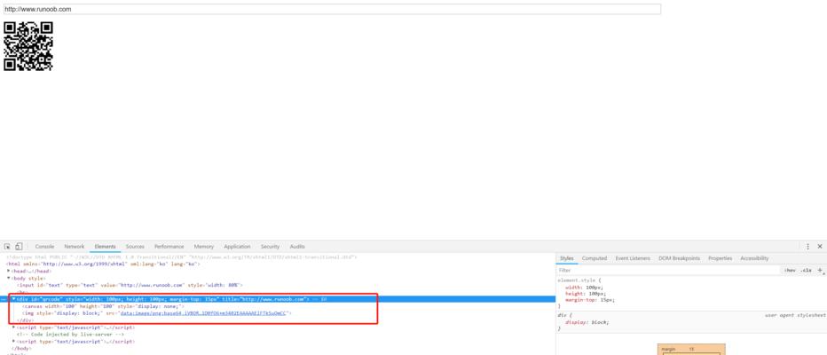Image resolution: width=827 pixels, height=355 pixels.
Task: Open the Event Listeners sidebar tab
Action: [x=633, y=258]
